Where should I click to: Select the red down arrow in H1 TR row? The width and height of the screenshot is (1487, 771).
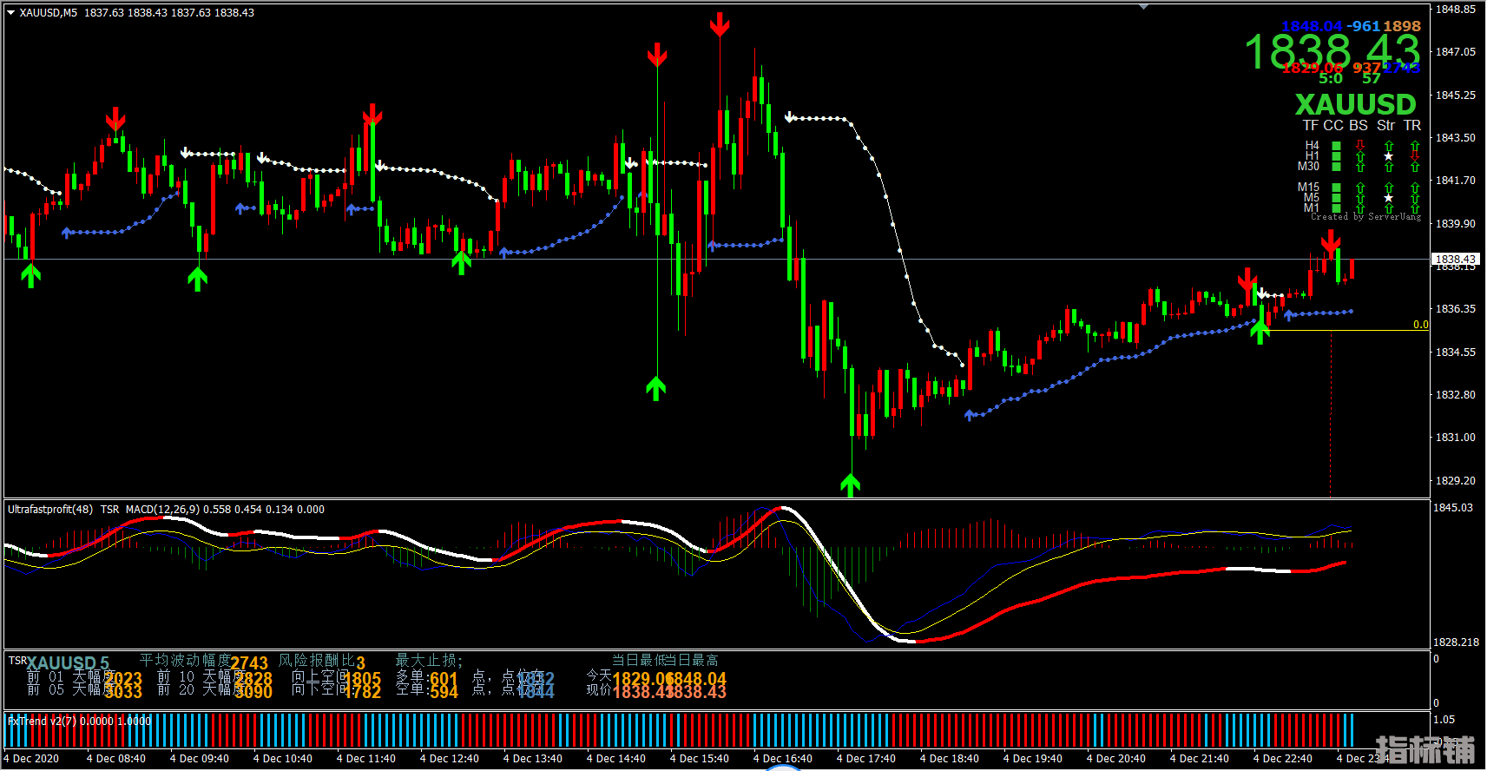pos(1415,156)
